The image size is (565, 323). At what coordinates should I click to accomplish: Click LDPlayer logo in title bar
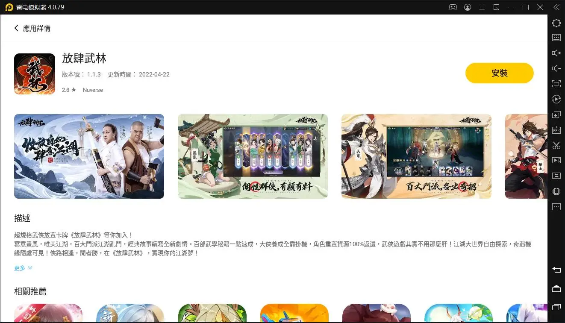click(x=9, y=7)
